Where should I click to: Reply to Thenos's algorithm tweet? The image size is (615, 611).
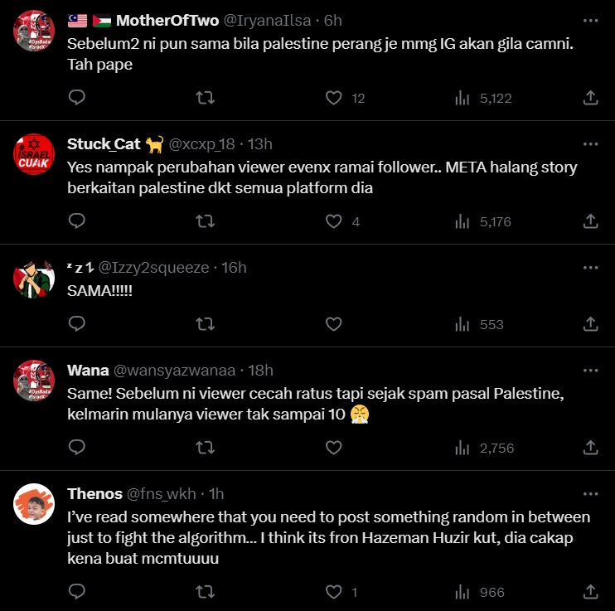pos(77,592)
